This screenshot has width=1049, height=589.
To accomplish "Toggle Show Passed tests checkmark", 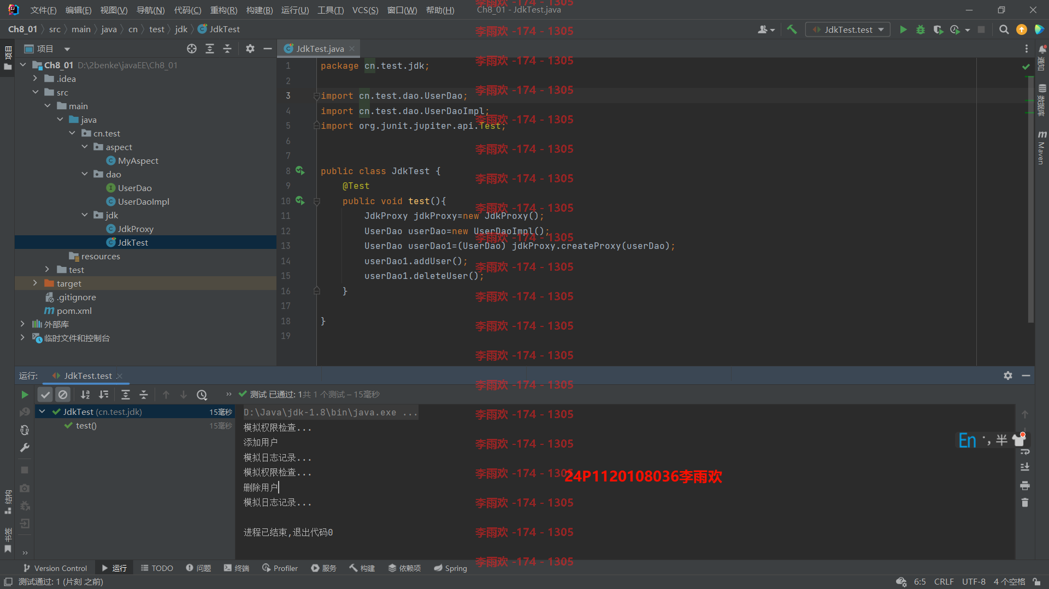I will coord(45,394).
